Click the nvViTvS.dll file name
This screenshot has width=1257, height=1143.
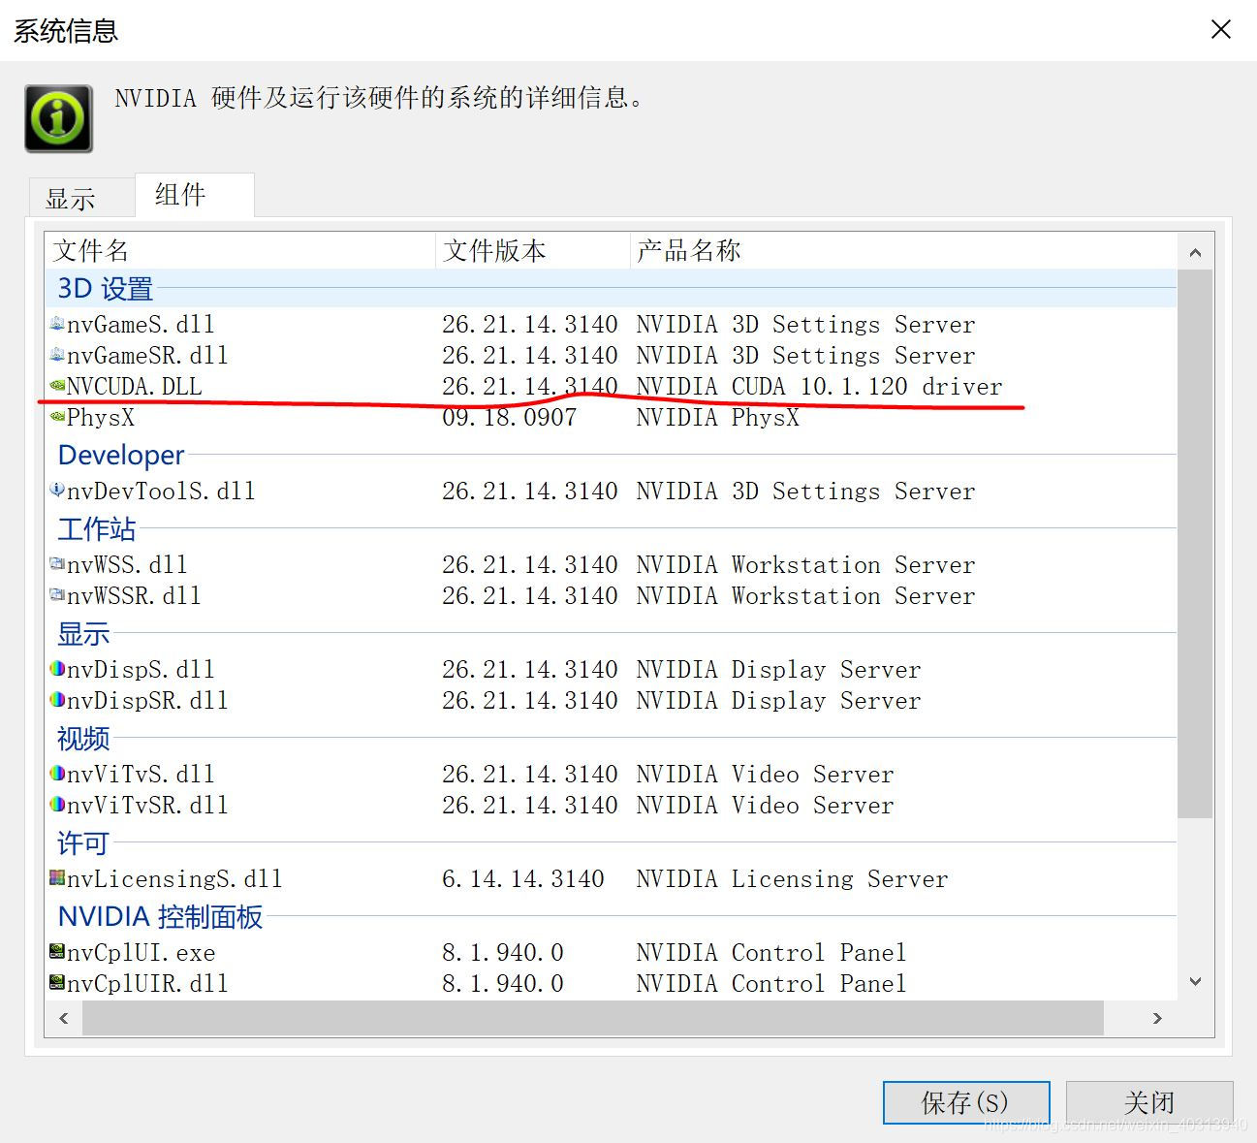141,774
